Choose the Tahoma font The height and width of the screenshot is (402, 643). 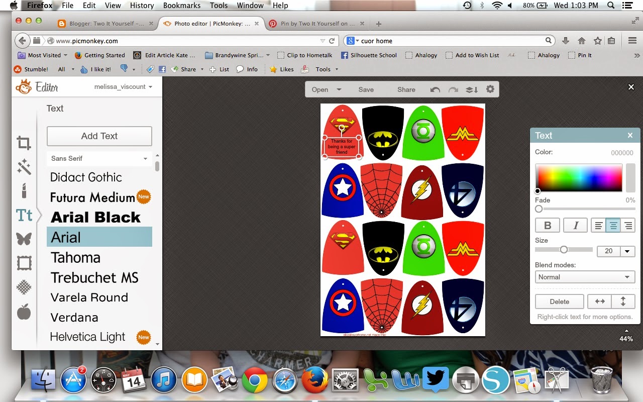[x=99, y=257]
